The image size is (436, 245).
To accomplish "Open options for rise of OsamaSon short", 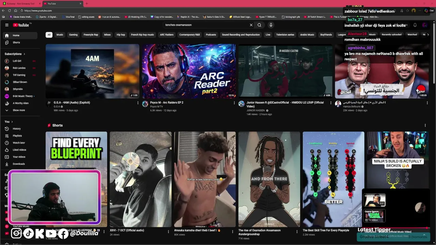I will click(297, 232).
